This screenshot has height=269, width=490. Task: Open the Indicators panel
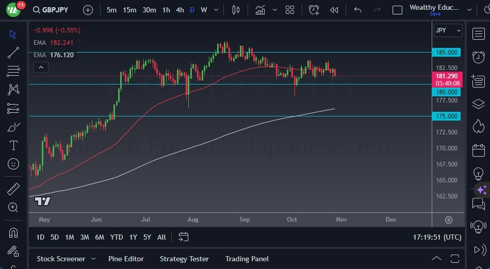click(260, 10)
